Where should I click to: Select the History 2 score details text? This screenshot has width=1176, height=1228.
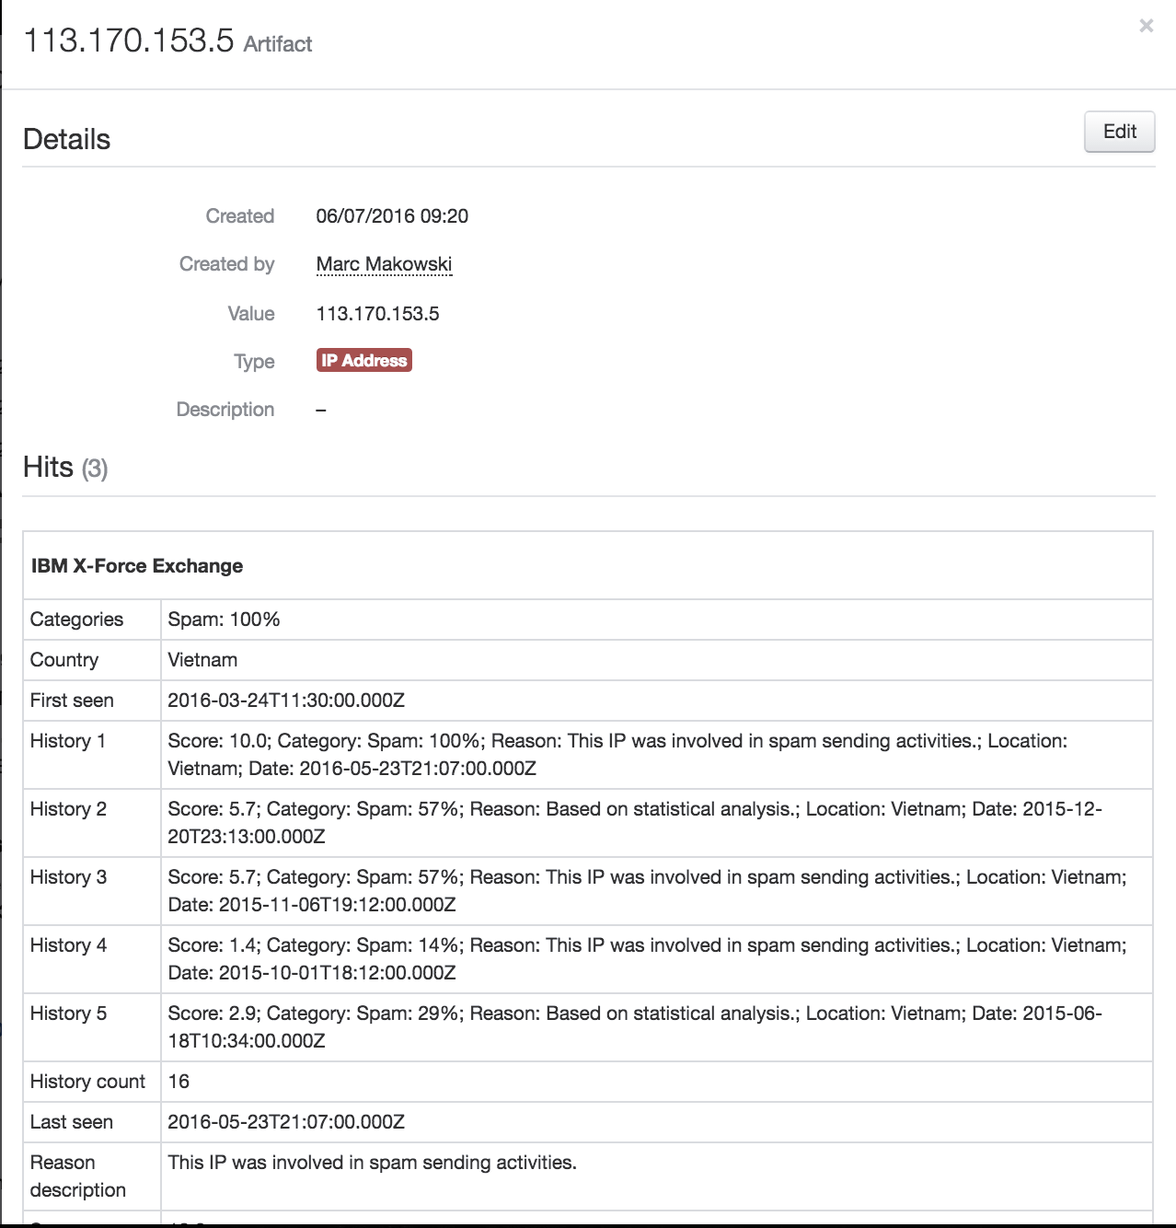(635, 823)
